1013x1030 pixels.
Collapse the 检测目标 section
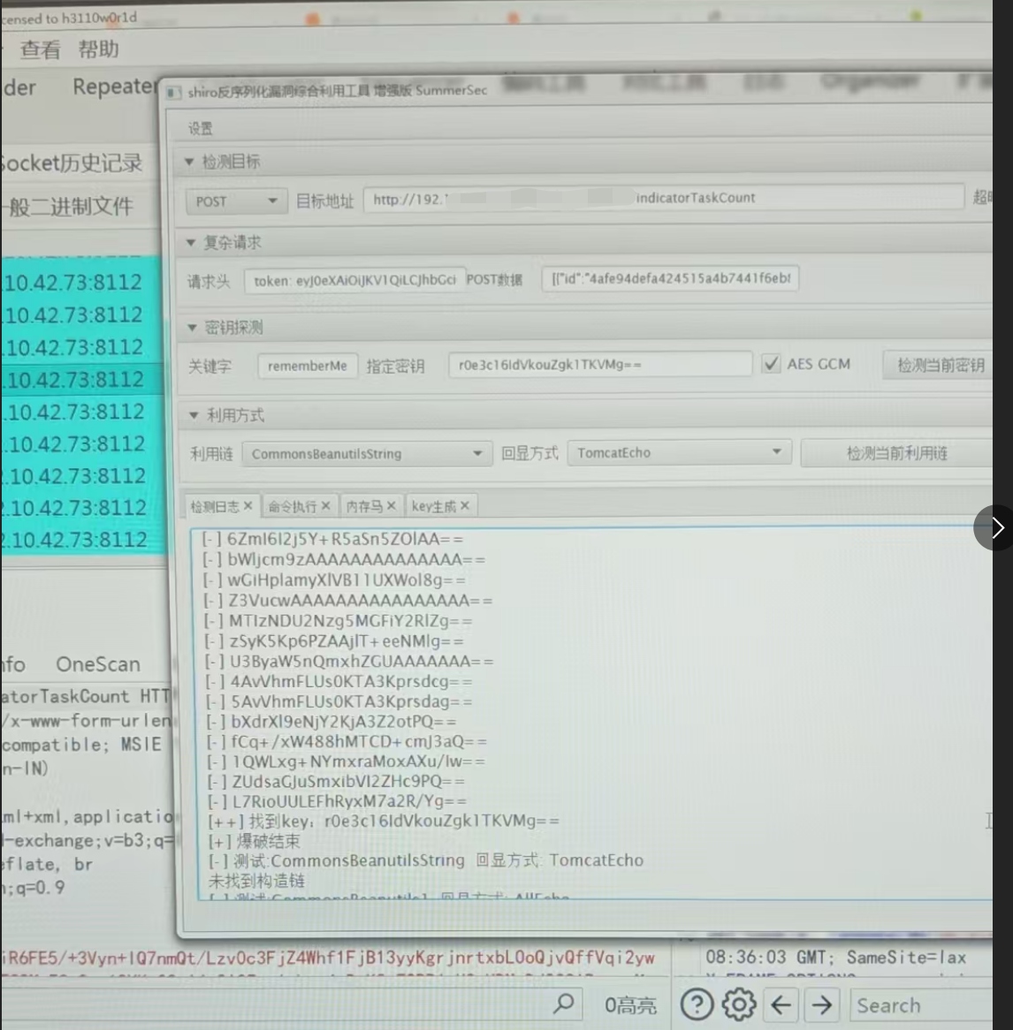(189, 162)
